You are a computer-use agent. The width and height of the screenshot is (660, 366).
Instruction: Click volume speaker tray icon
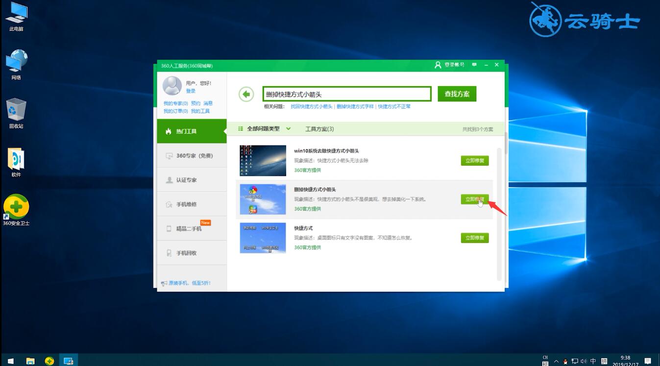[584, 361]
